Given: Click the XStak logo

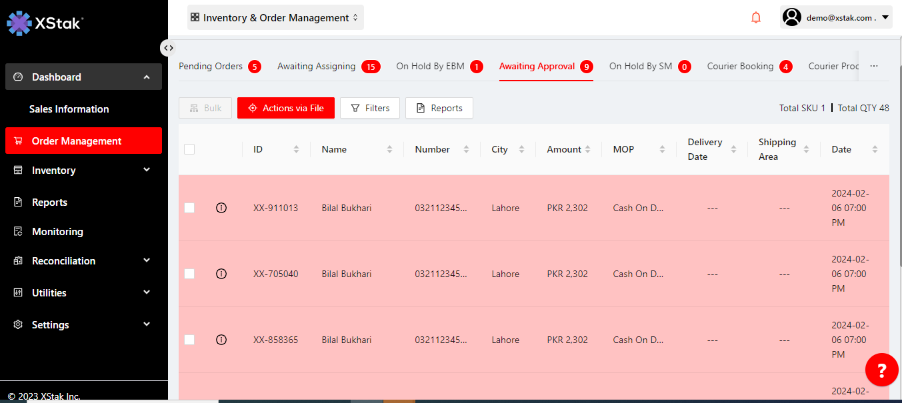Looking at the screenshot, I should coord(44,23).
